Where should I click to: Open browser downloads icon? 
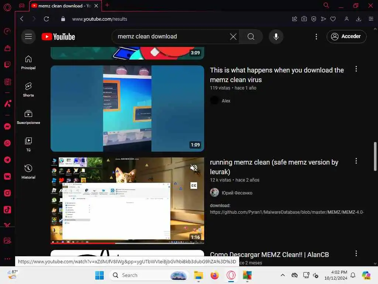tap(359, 19)
